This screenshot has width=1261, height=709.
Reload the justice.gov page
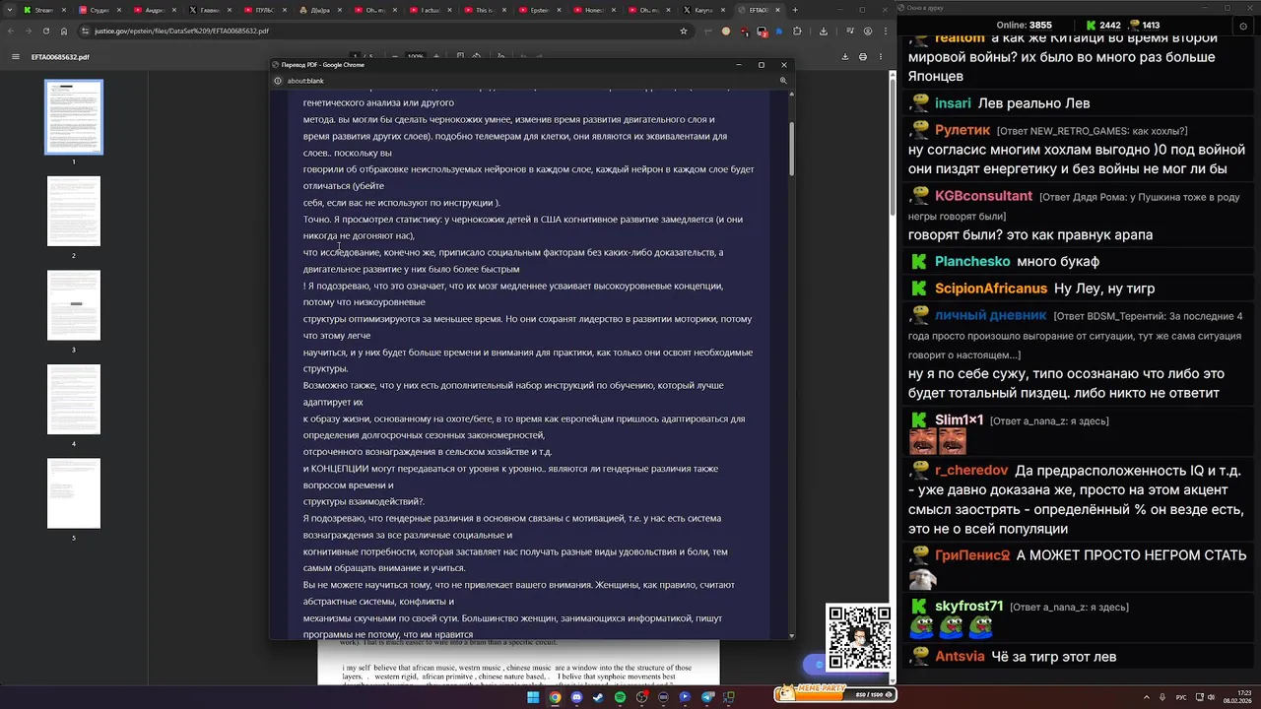tap(46, 31)
